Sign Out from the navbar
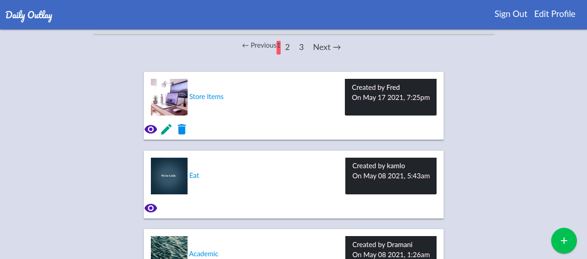Screen dimensions: 587x259 click(x=510, y=14)
